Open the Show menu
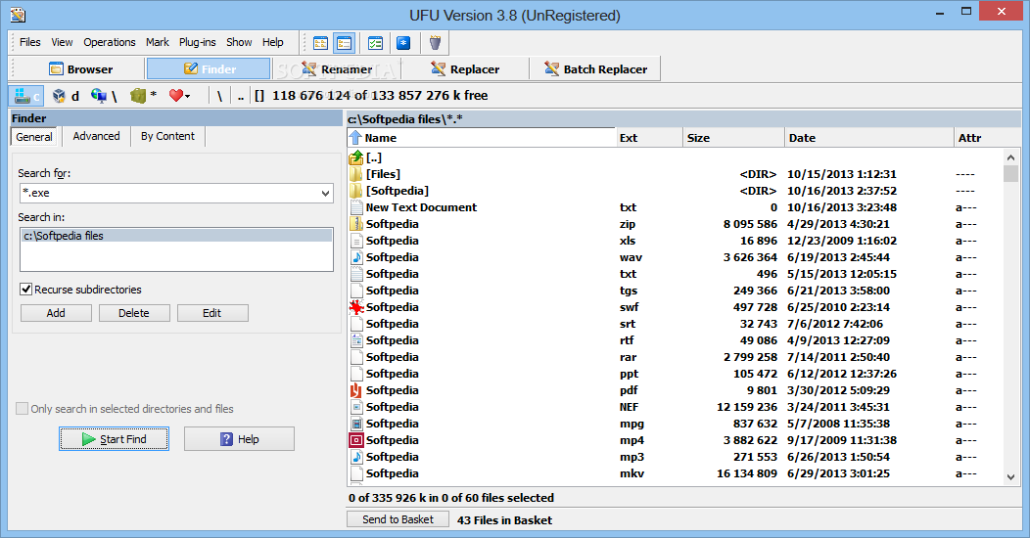This screenshot has height=538, width=1030. click(239, 42)
